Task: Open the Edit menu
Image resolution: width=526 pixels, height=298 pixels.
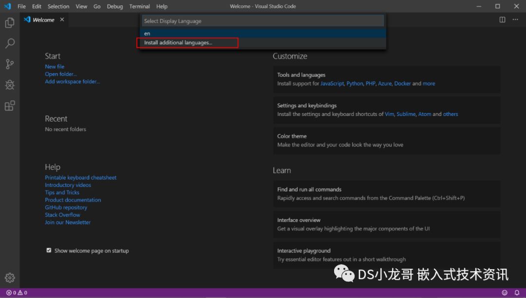Action: point(37,6)
